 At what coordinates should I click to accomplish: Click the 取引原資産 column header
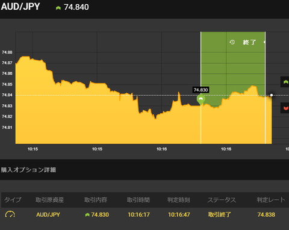pos(49,200)
